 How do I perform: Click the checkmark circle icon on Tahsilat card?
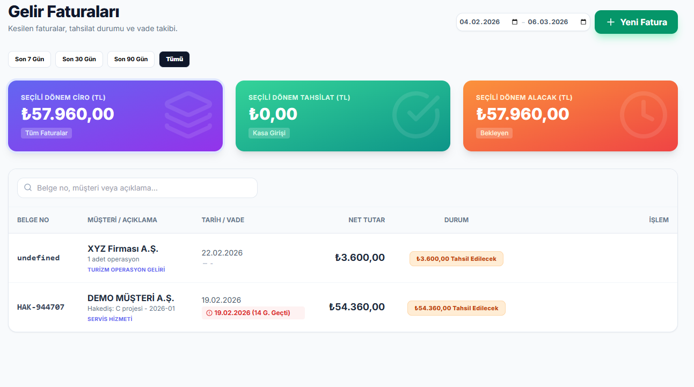click(415, 115)
